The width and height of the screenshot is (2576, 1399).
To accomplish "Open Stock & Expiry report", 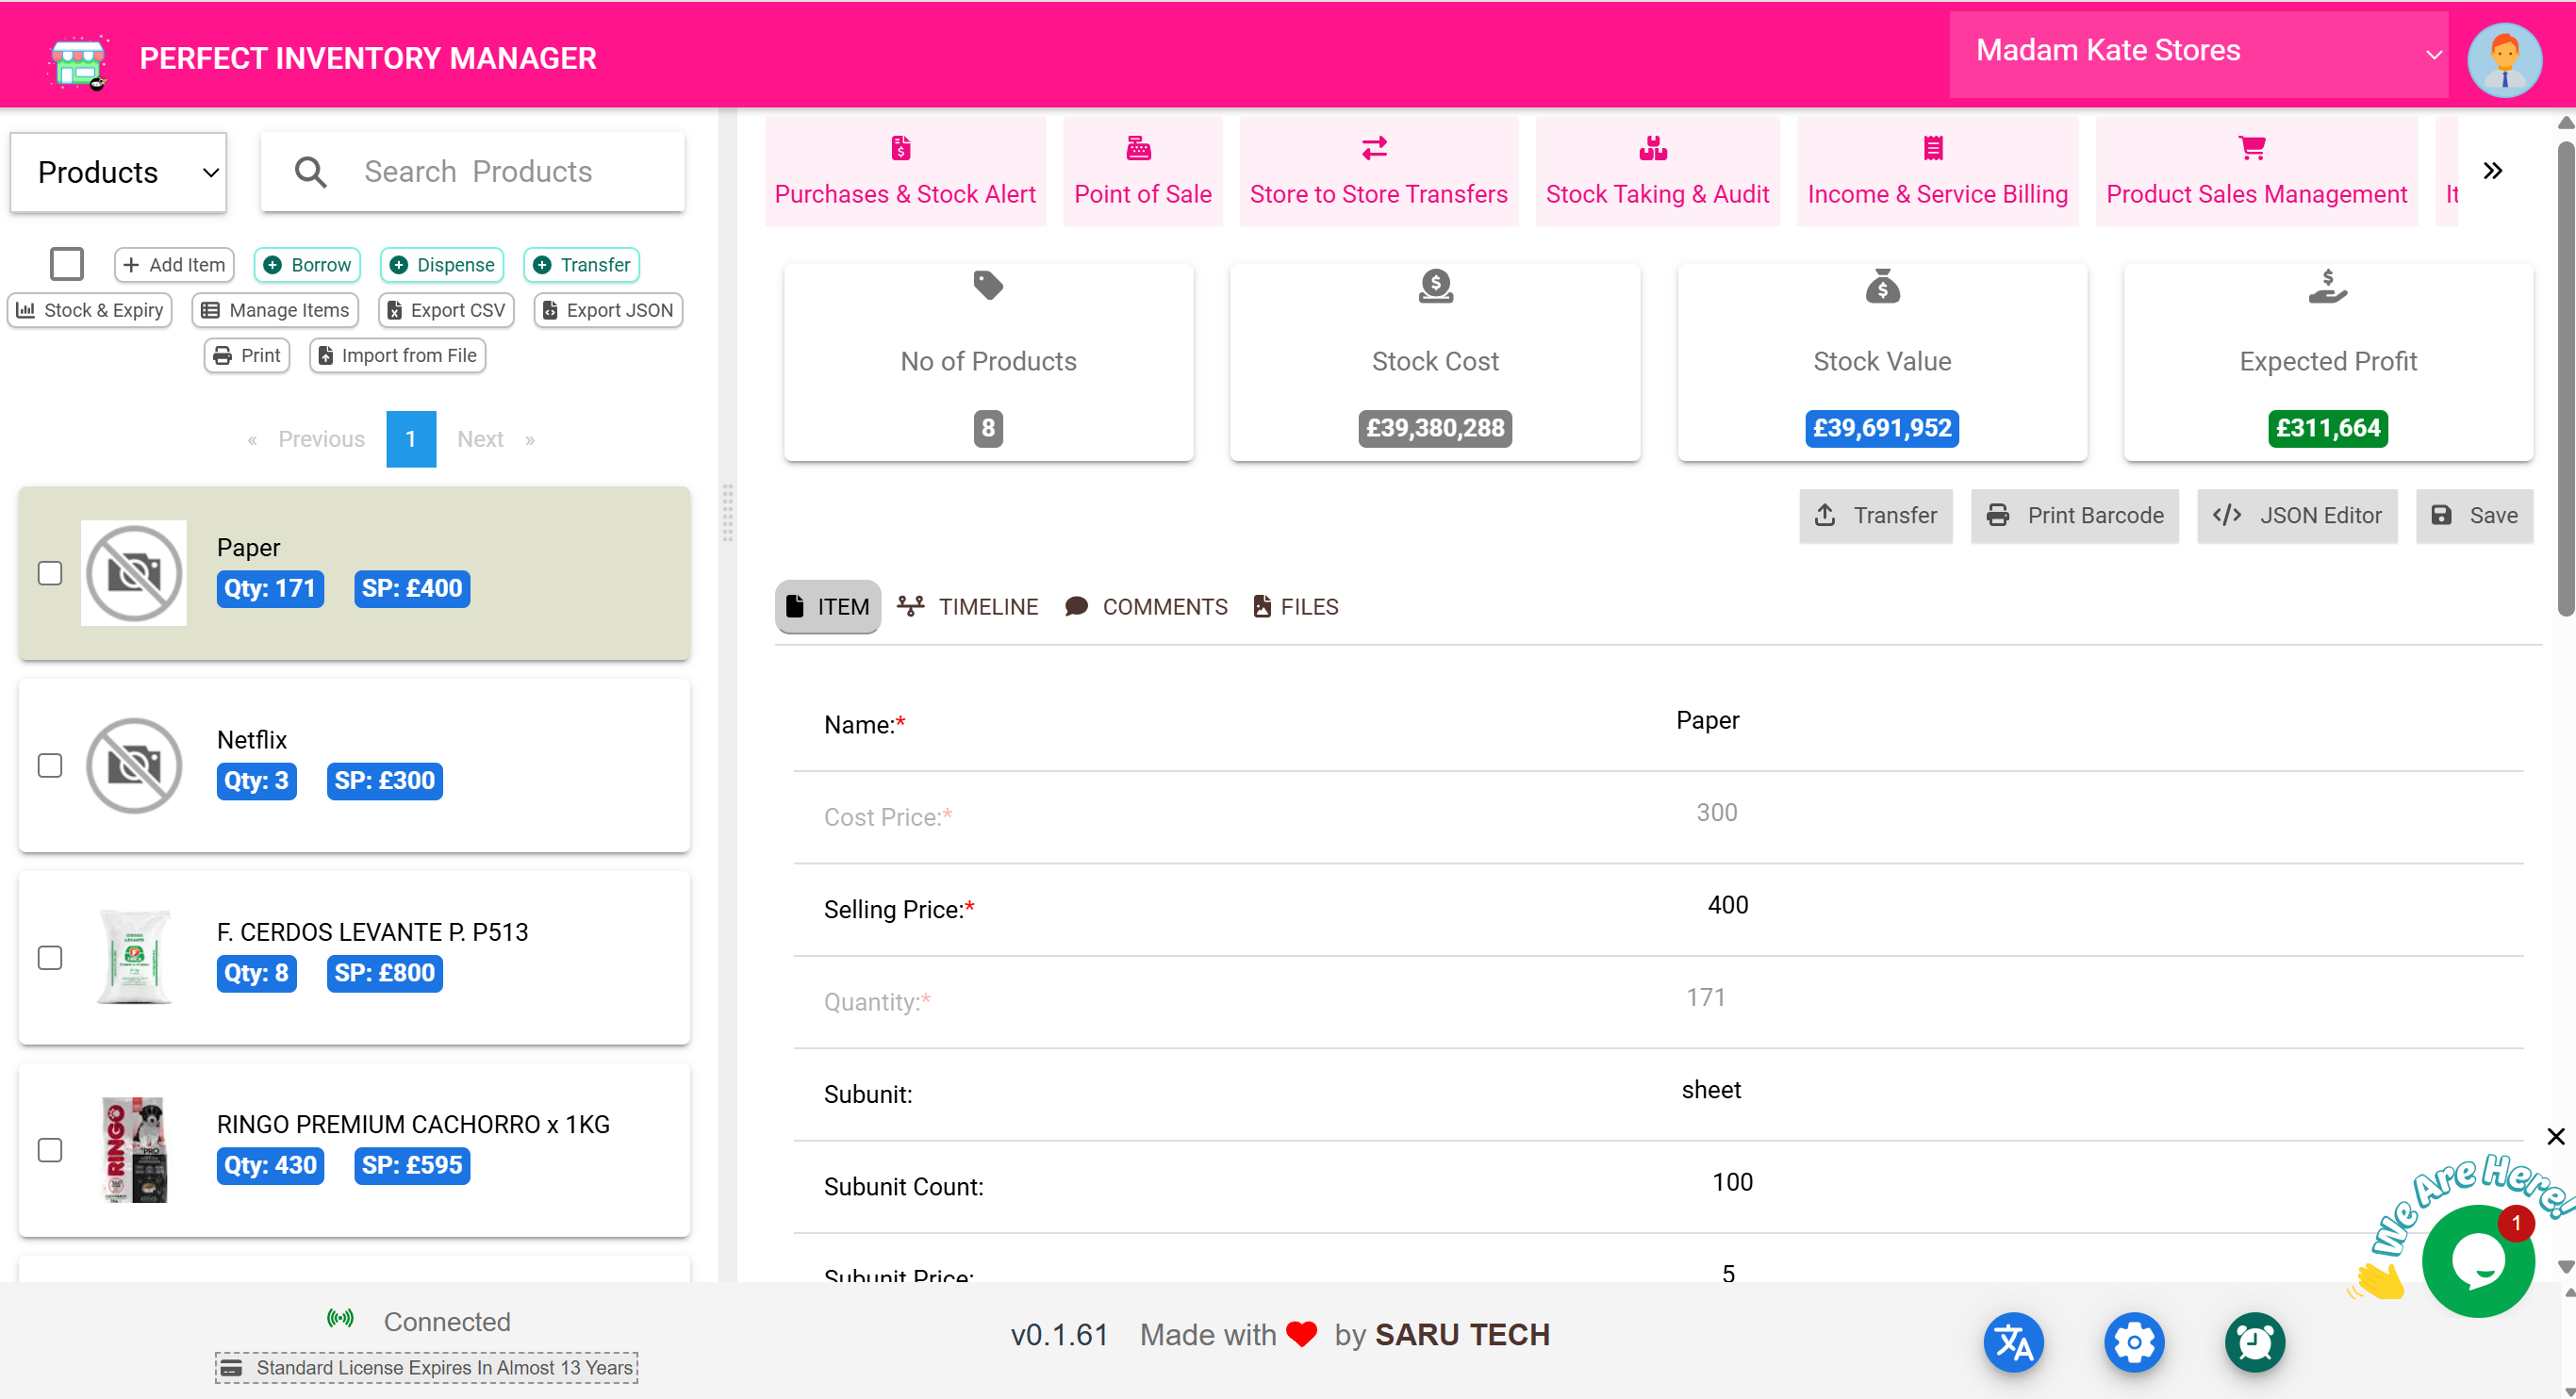I will pos(90,310).
